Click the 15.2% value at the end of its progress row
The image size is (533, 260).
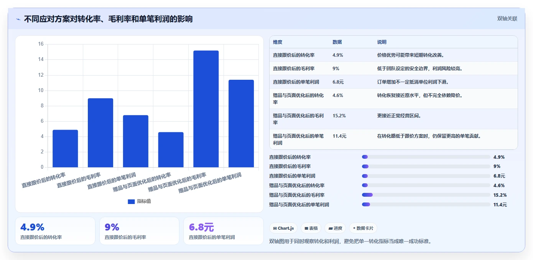[500, 195]
